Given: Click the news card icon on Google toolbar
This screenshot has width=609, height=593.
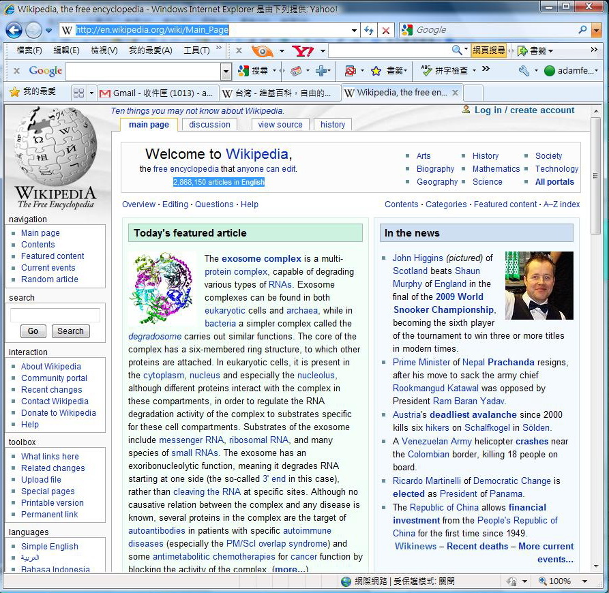Looking at the screenshot, I should (x=295, y=71).
